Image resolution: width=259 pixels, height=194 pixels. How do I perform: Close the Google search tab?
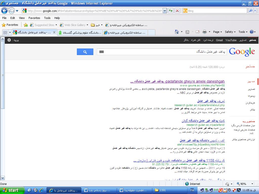pyautogui.click(x=54, y=32)
